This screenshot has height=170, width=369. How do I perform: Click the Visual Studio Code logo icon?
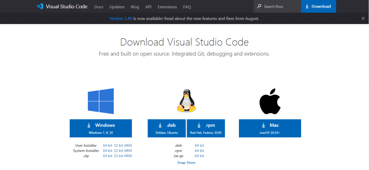point(40,6)
